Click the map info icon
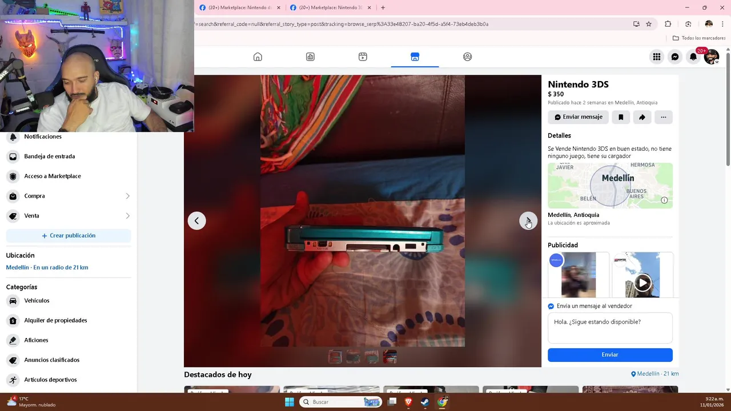 (x=664, y=200)
